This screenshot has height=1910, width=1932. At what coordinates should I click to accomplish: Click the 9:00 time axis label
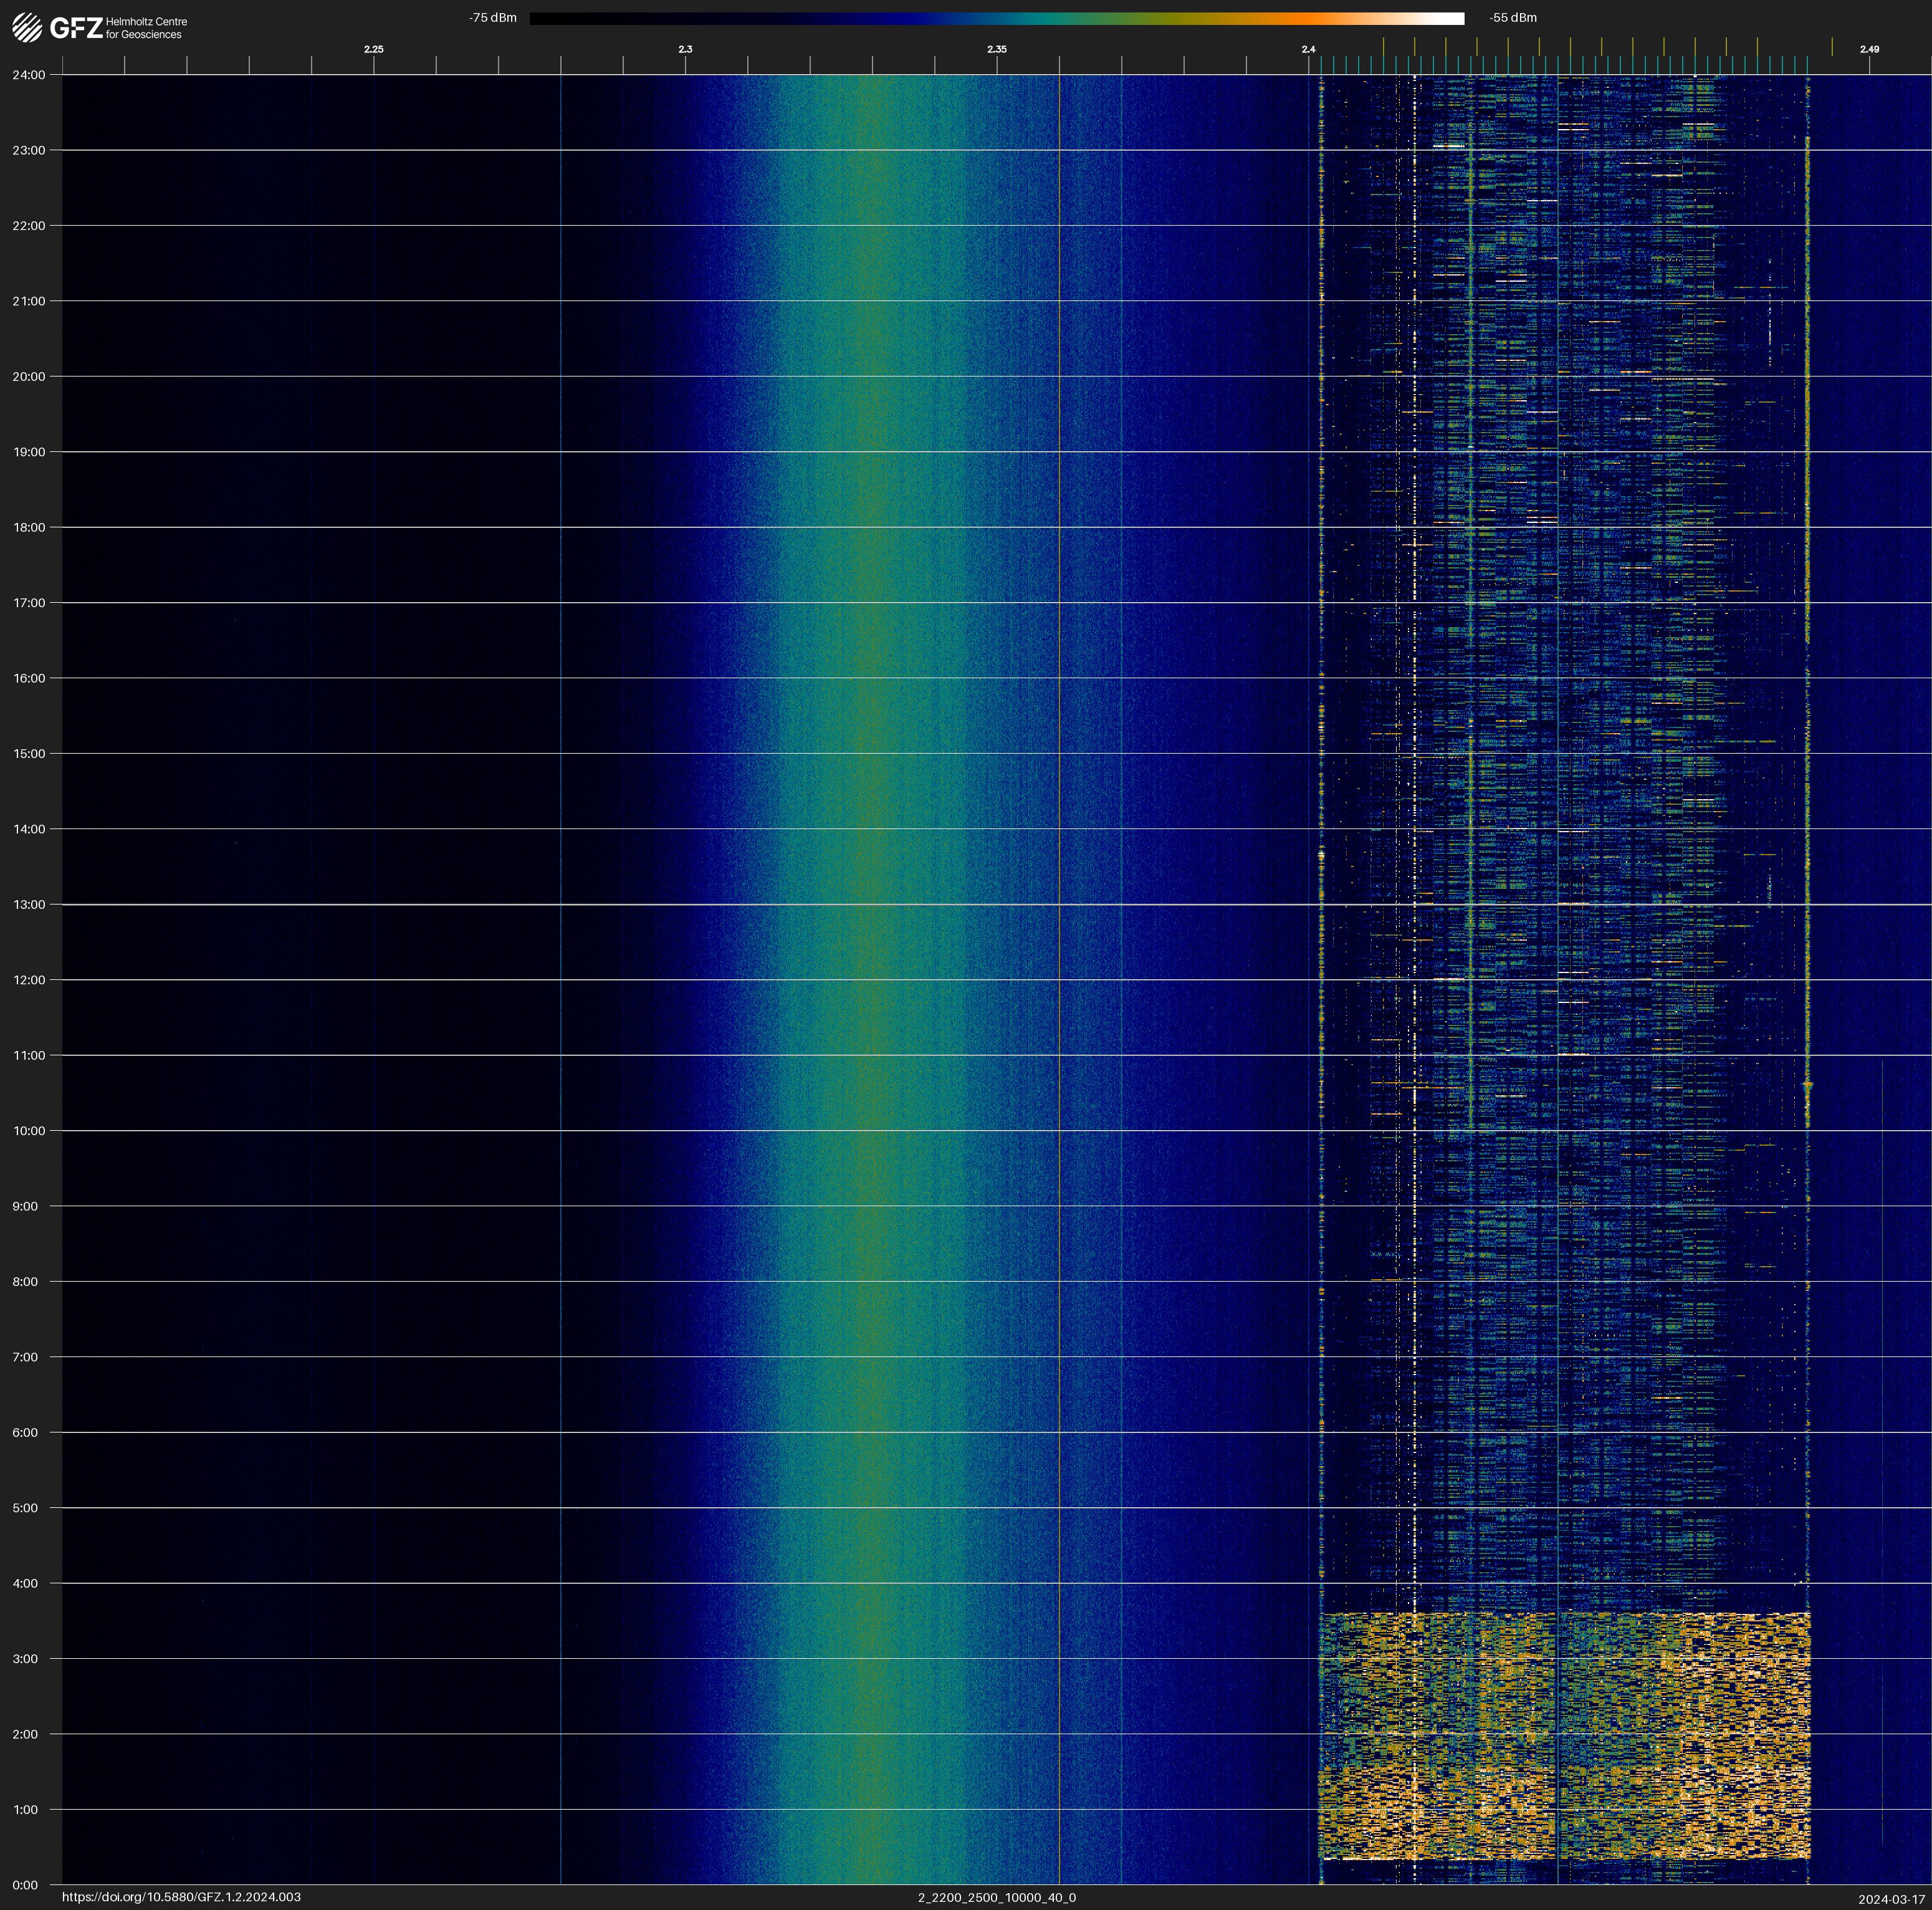(25, 1206)
